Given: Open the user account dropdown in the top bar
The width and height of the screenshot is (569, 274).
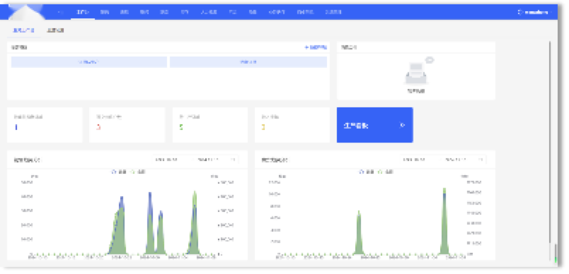Looking at the screenshot, I should pos(536,12).
